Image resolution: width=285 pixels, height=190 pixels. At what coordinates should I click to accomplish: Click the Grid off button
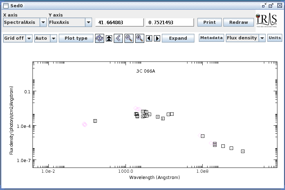tap(15, 38)
